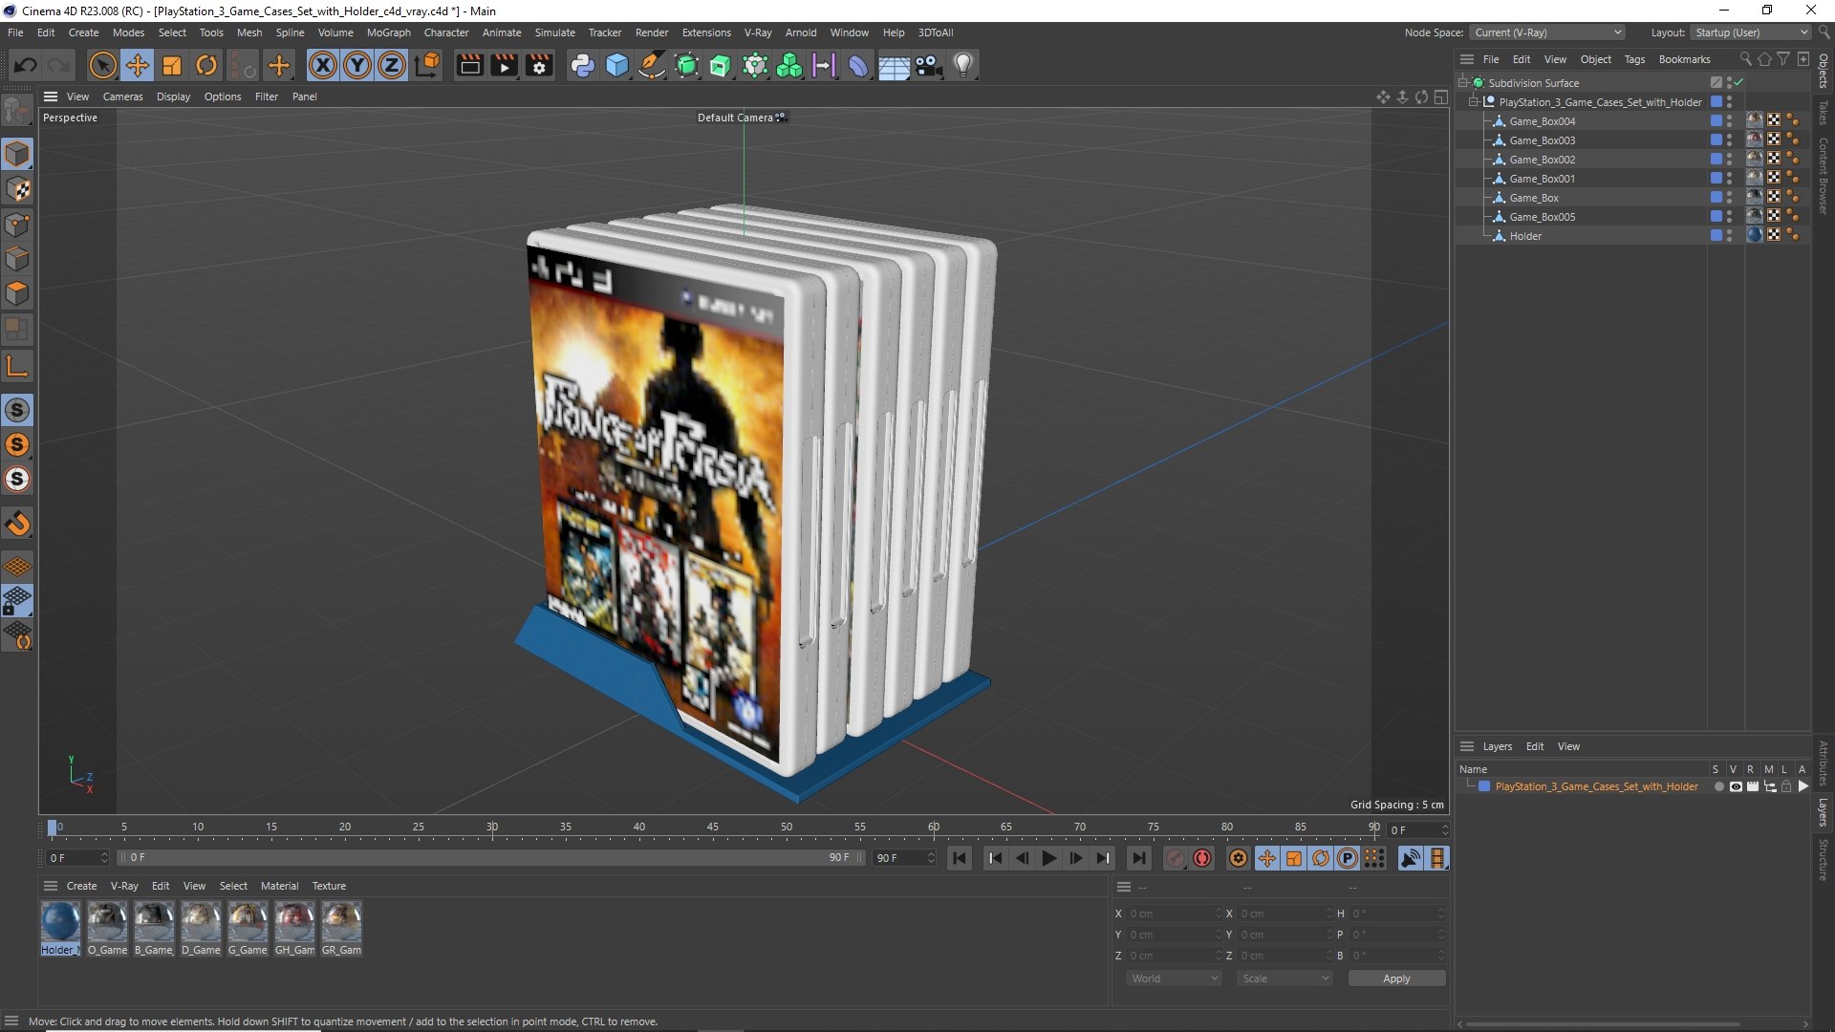This screenshot has height=1032, width=1835.
Task: Select the Live Selection tool
Action: coord(102,65)
